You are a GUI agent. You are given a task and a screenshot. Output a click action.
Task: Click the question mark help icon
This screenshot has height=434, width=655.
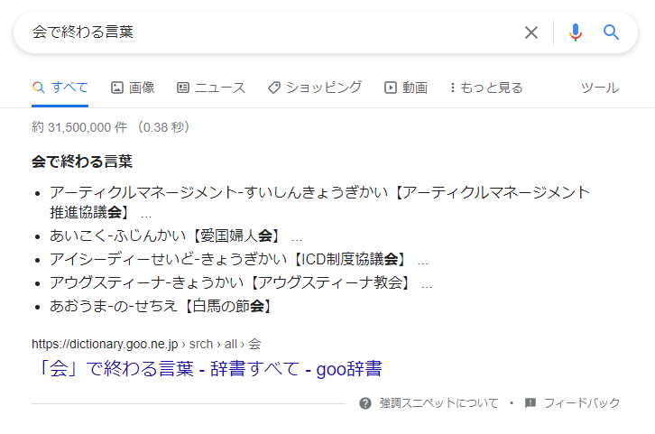coord(365,403)
